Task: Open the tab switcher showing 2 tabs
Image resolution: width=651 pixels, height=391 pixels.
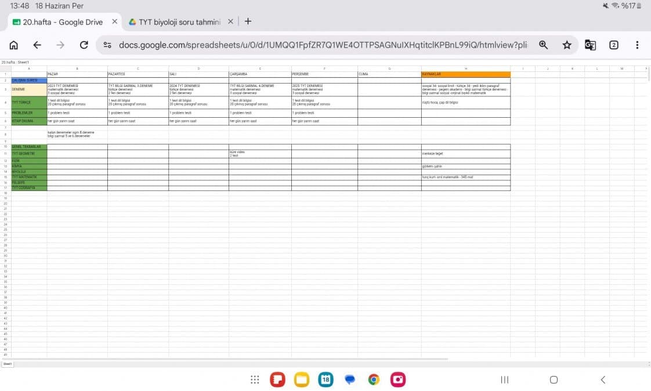Action: (614, 45)
